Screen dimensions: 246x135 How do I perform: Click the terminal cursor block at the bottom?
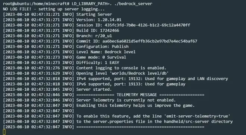point(4,132)
